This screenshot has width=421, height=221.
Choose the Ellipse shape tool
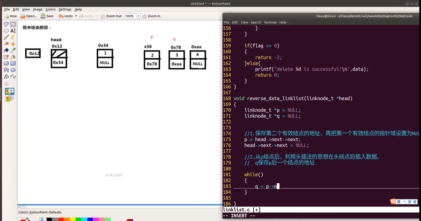click(13, 70)
